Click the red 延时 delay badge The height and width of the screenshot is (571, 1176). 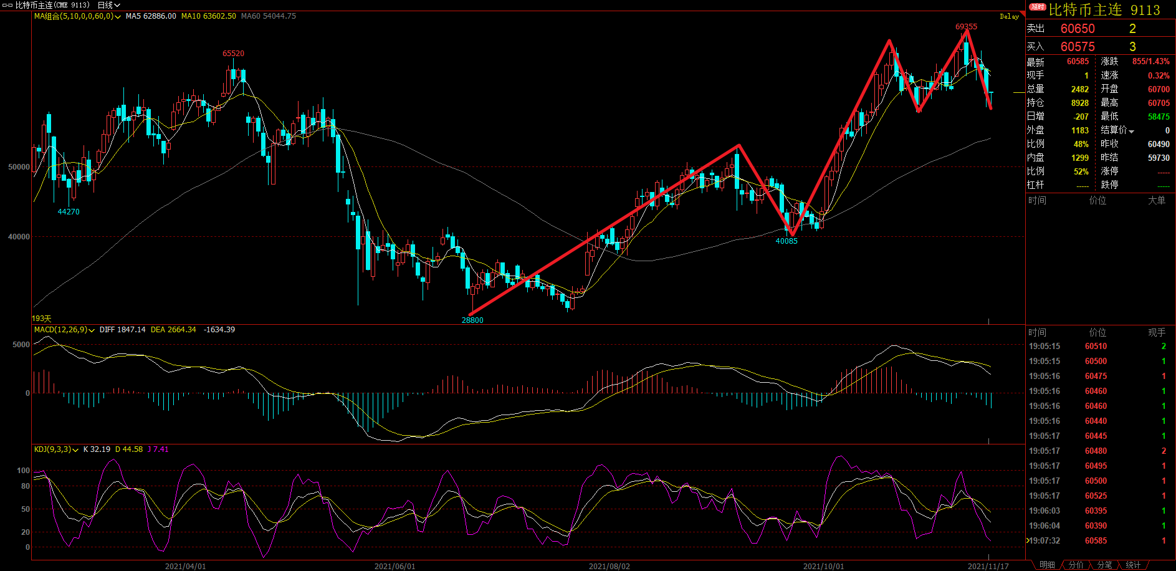(x=1037, y=7)
